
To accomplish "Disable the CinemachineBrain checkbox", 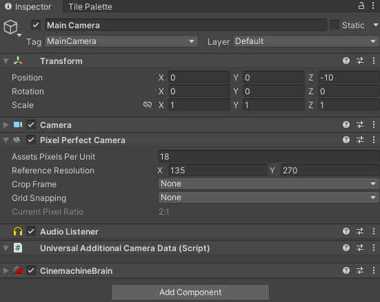I will click(x=31, y=270).
